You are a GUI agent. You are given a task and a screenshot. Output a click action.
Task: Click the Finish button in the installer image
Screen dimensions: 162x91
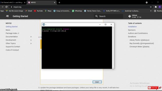(97, 82)
